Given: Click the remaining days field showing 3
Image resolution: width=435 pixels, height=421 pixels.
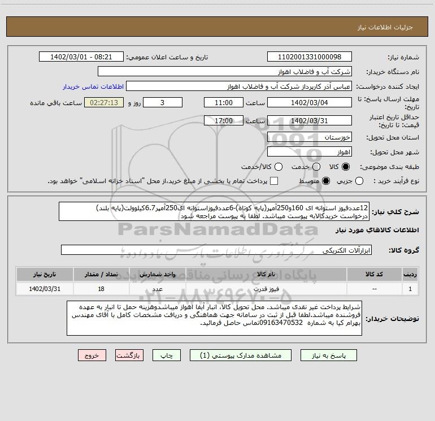Looking at the screenshot, I should pos(163,102).
